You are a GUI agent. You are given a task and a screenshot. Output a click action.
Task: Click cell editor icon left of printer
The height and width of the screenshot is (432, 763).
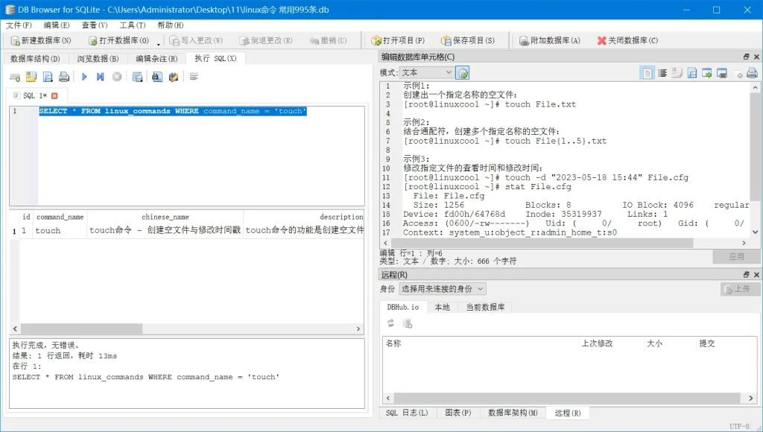[x=738, y=74]
